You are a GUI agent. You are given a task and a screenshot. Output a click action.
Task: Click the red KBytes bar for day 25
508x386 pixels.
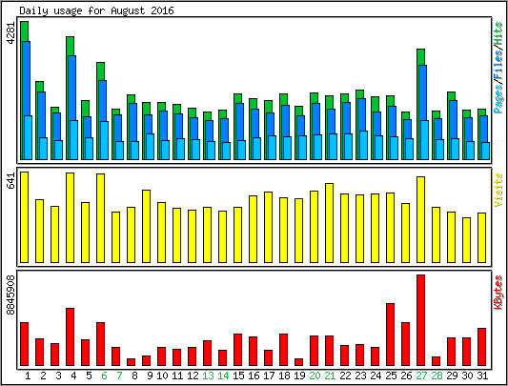pos(391,335)
